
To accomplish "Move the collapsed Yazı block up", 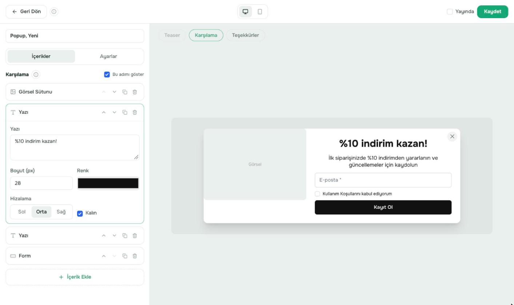I will click(104, 236).
